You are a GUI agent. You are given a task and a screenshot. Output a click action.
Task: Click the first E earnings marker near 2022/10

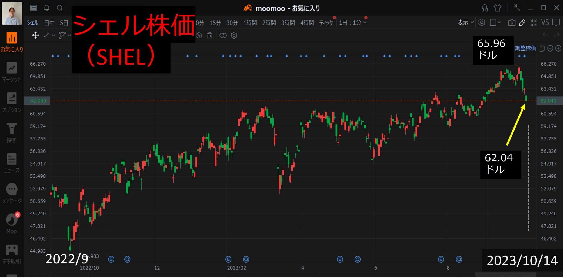pos(111,259)
